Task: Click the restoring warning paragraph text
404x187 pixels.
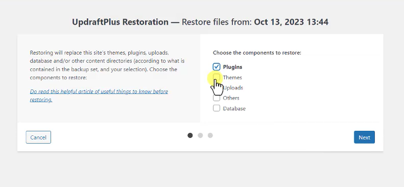Action: (x=107, y=65)
